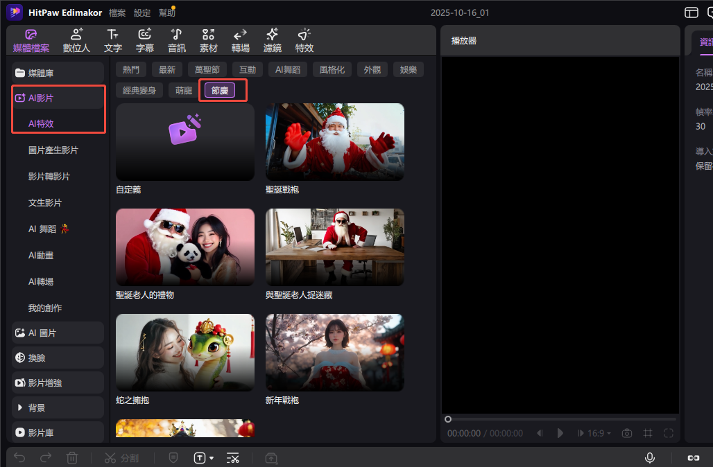
Task: Toggle the crop grid icon in the player
Action: (x=648, y=433)
